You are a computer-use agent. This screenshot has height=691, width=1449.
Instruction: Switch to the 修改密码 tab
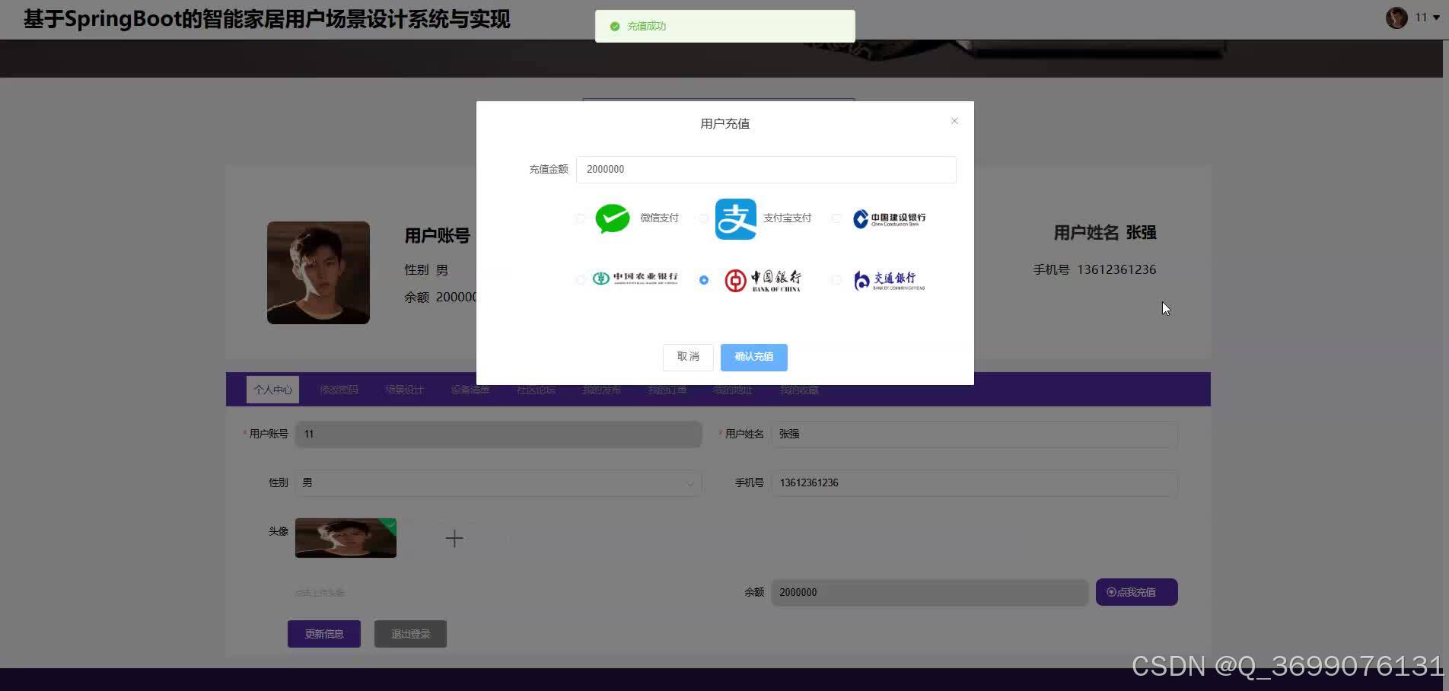(339, 390)
